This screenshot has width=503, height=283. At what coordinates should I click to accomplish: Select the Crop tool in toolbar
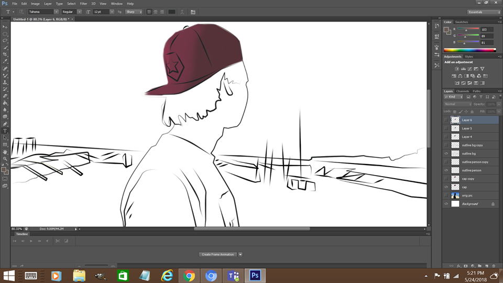coord(5,54)
